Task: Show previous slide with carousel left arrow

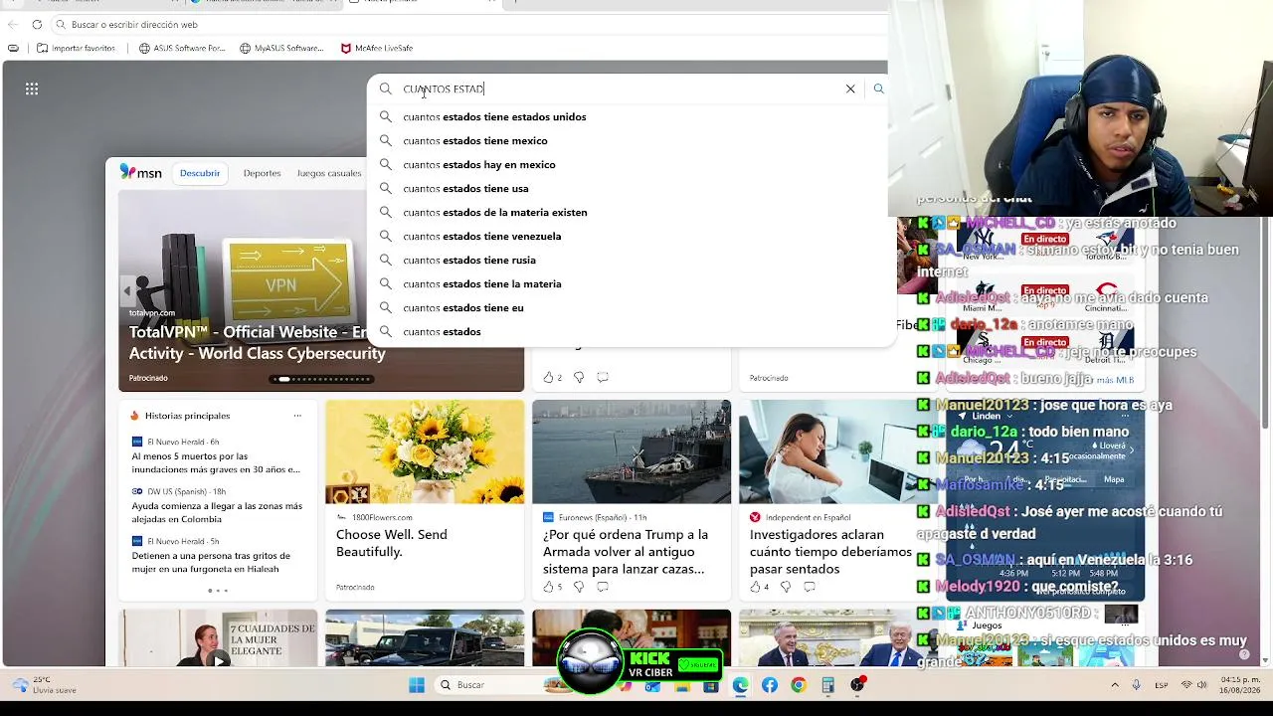Action: (x=127, y=291)
